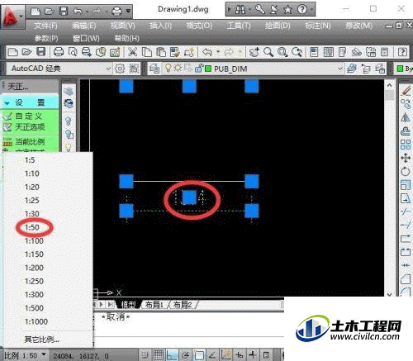The image size is (413, 361).
Task: Select the Zoom Window tool
Action: [282, 52]
